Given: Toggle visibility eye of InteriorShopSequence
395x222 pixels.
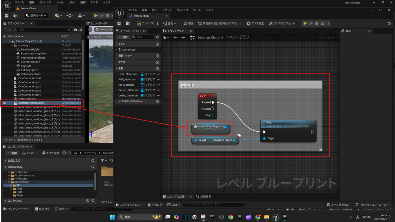Looking at the screenshot, I should point(5,103).
